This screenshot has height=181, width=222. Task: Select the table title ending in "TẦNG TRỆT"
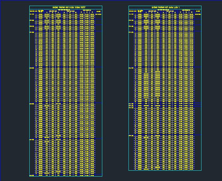pyautogui.click(x=69, y=7)
